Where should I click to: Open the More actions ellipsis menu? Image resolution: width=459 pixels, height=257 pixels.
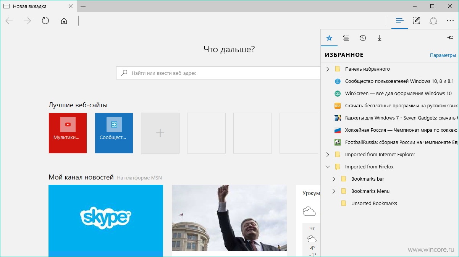(x=450, y=21)
